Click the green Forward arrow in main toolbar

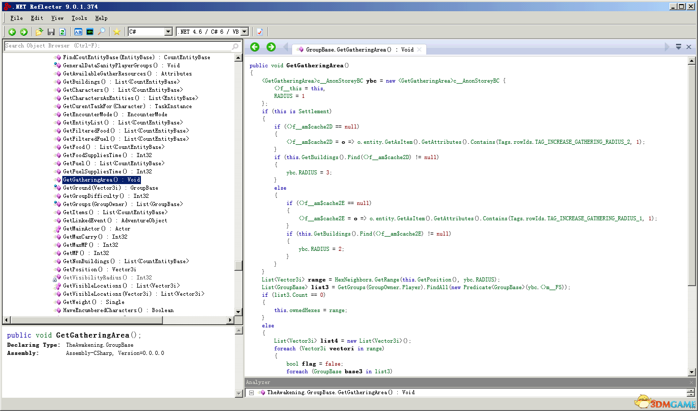[23, 32]
